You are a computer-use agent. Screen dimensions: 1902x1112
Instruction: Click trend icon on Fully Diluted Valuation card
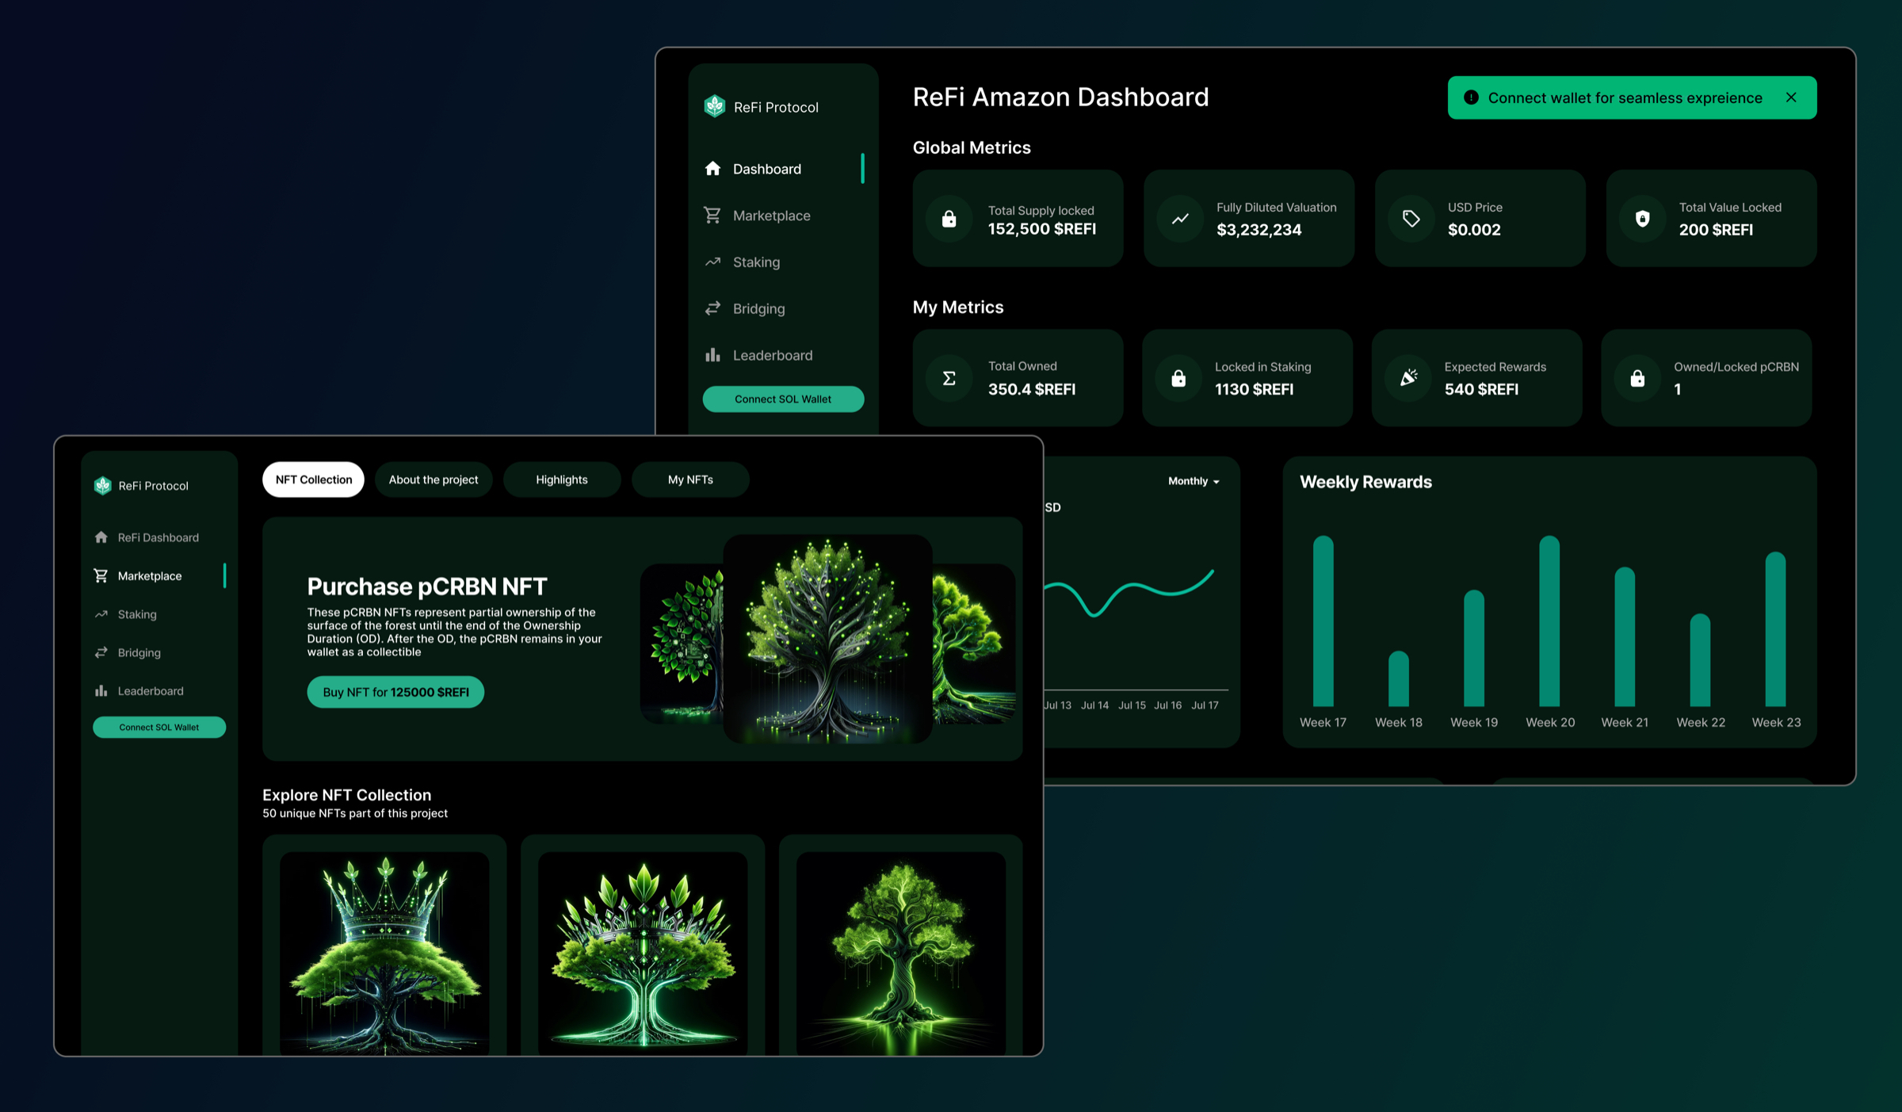[x=1180, y=218]
